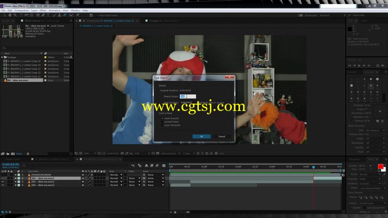Select the Clone Stamp tool
The width and height of the screenshot is (388, 218).
pyautogui.click(x=59, y=15)
